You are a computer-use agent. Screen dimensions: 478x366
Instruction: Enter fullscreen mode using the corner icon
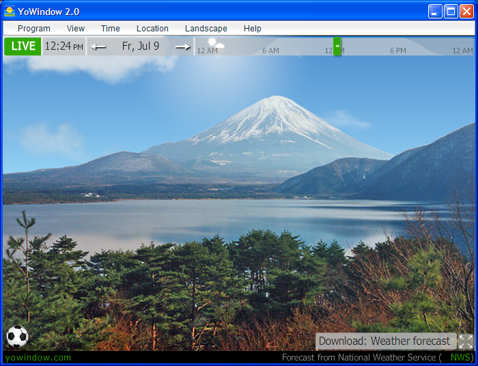[466, 341]
